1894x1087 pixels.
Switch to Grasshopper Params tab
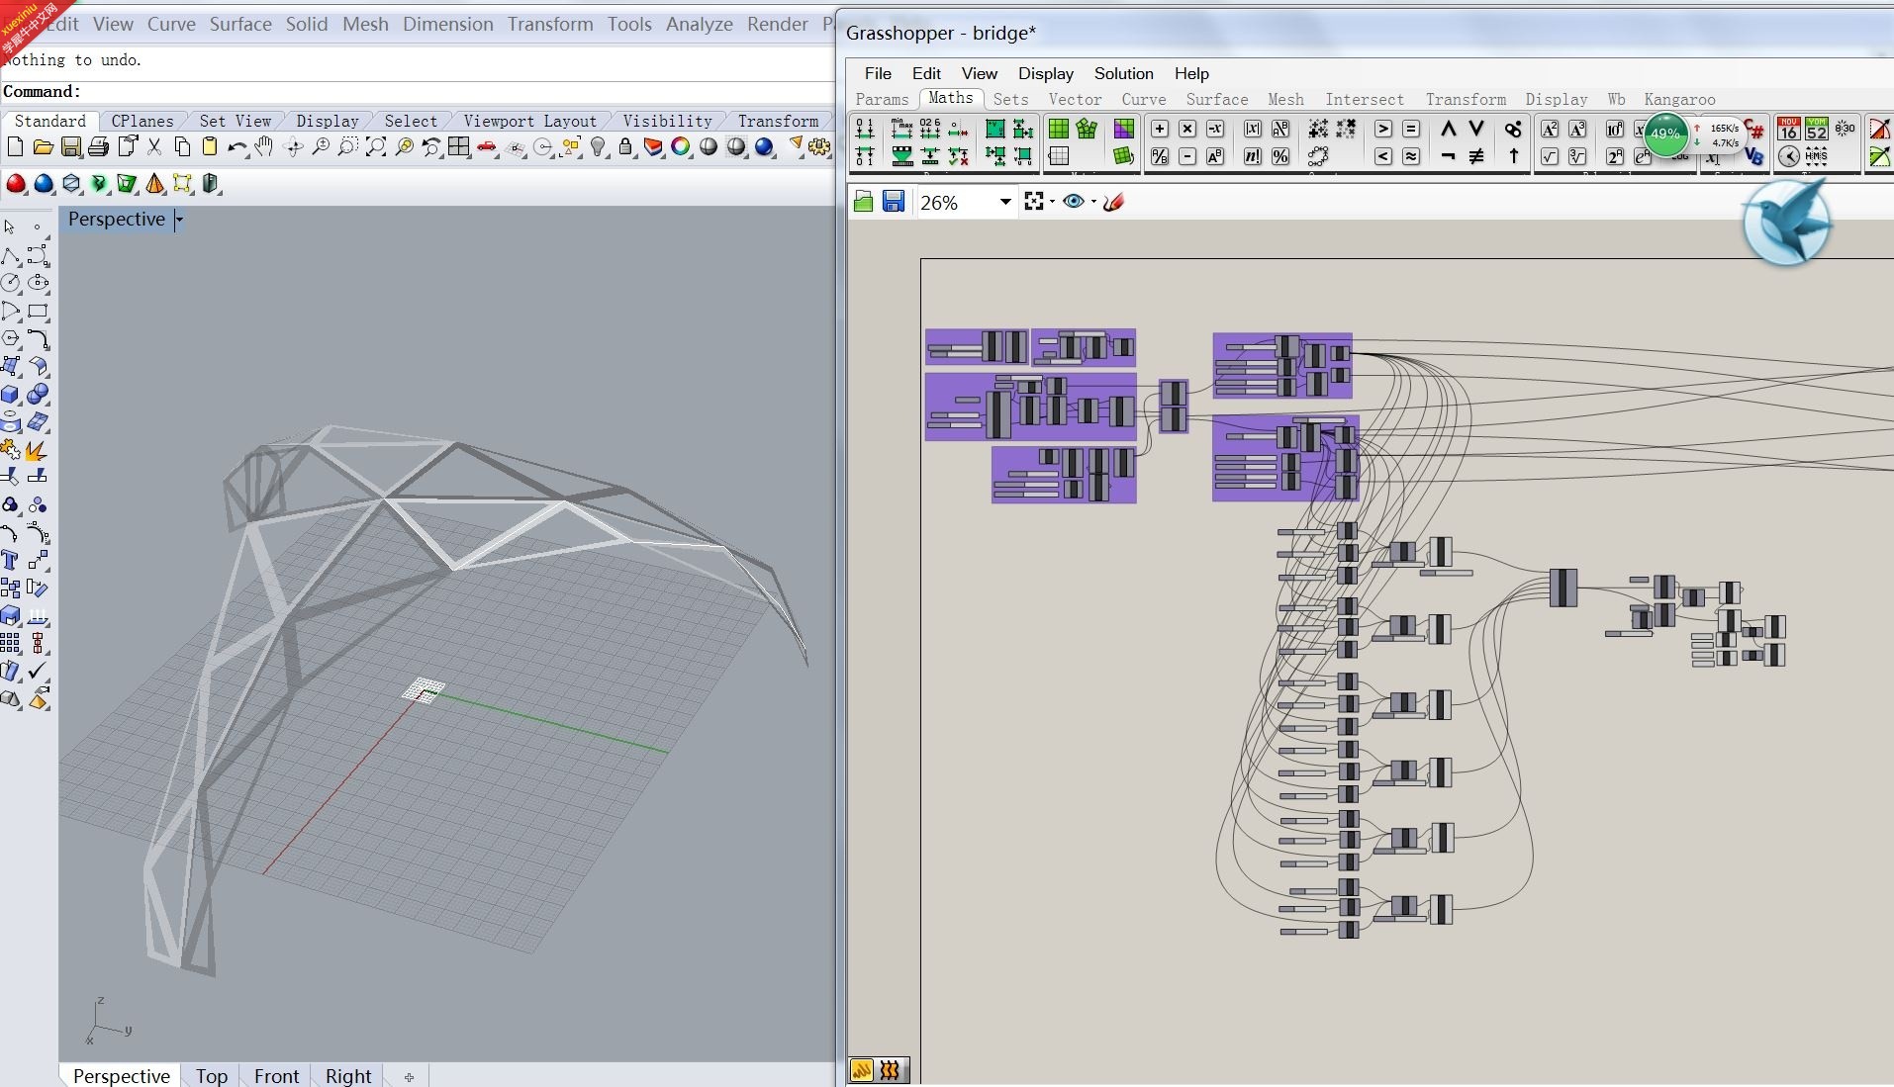click(x=882, y=99)
